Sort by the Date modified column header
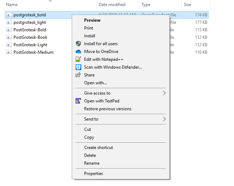The image size is (234, 186). click(112, 5)
